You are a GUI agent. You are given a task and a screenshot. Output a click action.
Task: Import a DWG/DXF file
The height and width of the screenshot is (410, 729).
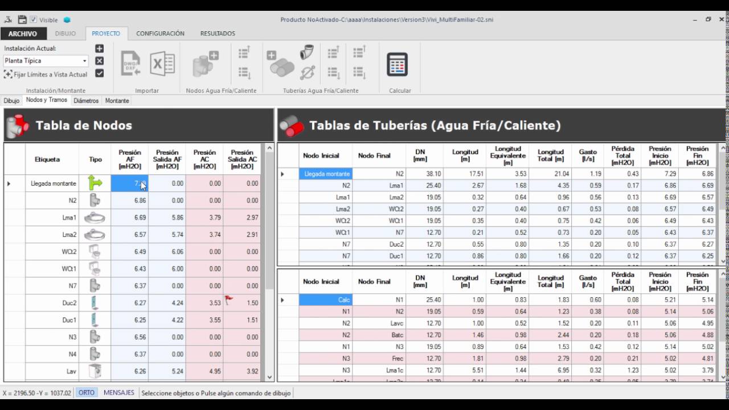click(130, 64)
